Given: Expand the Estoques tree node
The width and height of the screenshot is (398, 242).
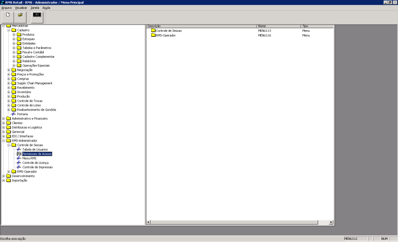Looking at the screenshot, I should pyautogui.click(x=14, y=39).
